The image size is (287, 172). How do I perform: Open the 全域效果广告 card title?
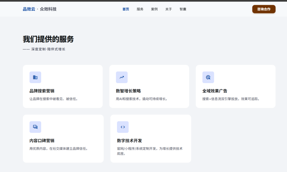[x=215, y=91]
